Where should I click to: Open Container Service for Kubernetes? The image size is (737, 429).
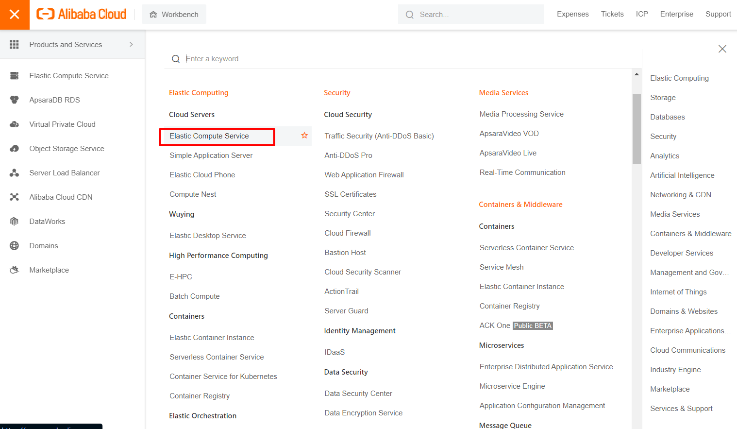coord(223,376)
